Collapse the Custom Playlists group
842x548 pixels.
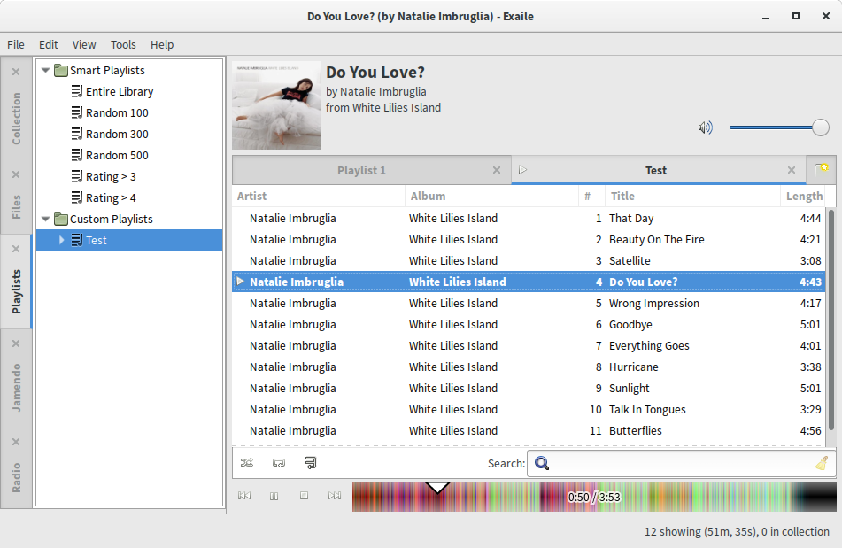(46, 219)
